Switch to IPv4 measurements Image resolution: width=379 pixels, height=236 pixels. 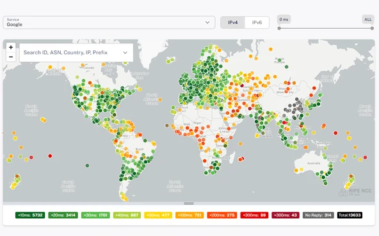(x=233, y=22)
